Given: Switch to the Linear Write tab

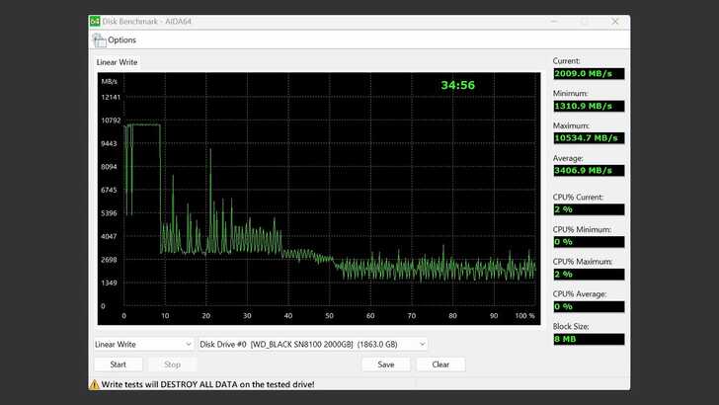Looking at the screenshot, I should [x=117, y=62].
